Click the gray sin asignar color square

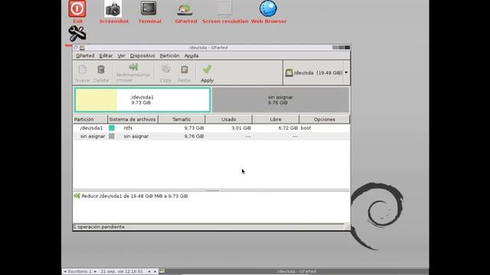coord(112,136)
